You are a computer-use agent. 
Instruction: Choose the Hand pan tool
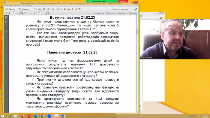coord(25,13)
